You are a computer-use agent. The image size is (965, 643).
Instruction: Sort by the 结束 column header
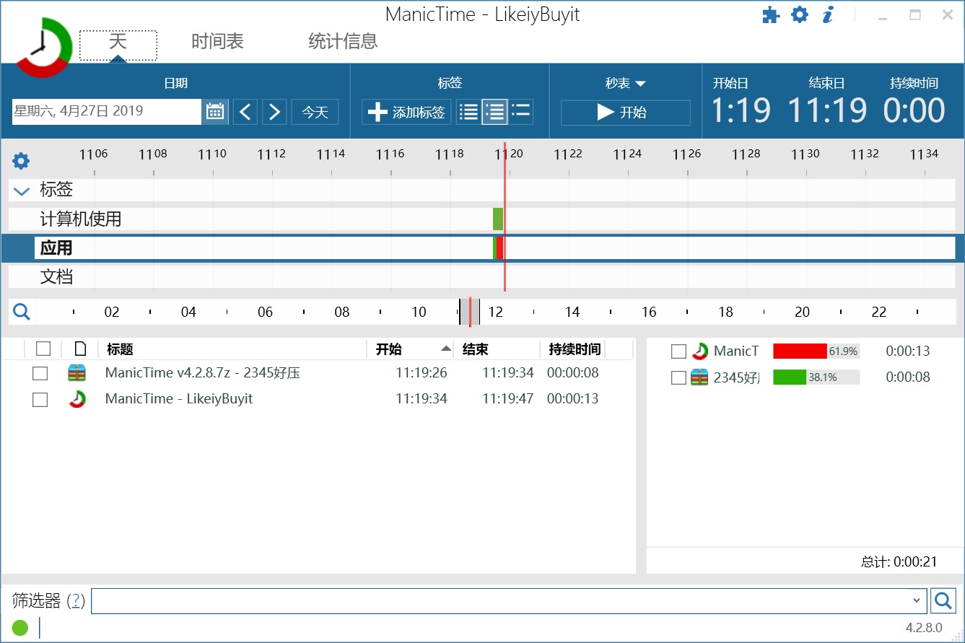pos(497,349)
